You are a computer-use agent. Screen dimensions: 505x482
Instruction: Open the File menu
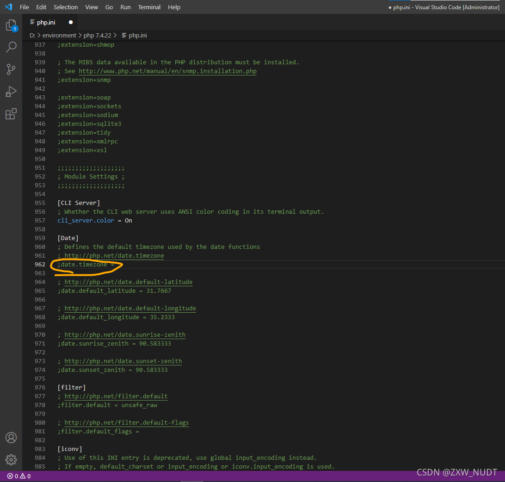pos(25,7)
